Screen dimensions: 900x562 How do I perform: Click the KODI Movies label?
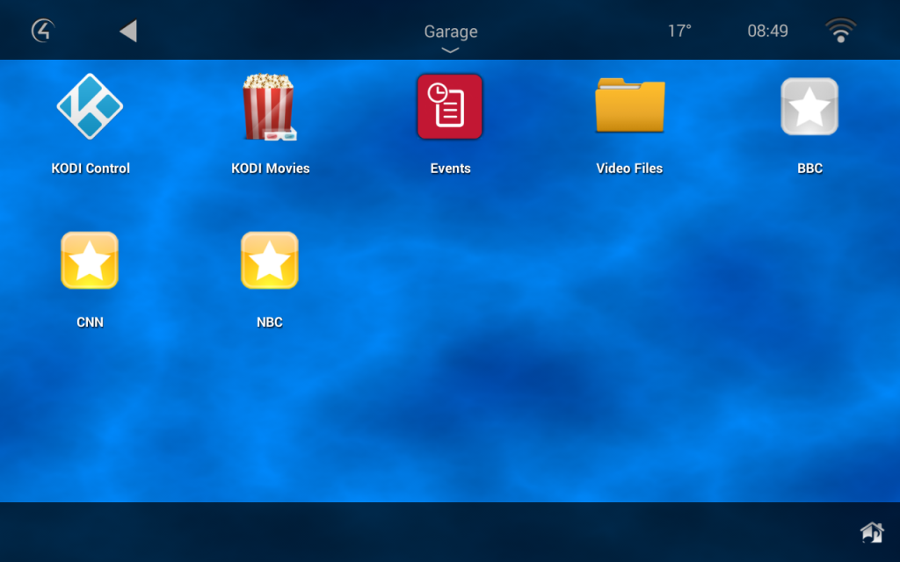click(271, 168)
